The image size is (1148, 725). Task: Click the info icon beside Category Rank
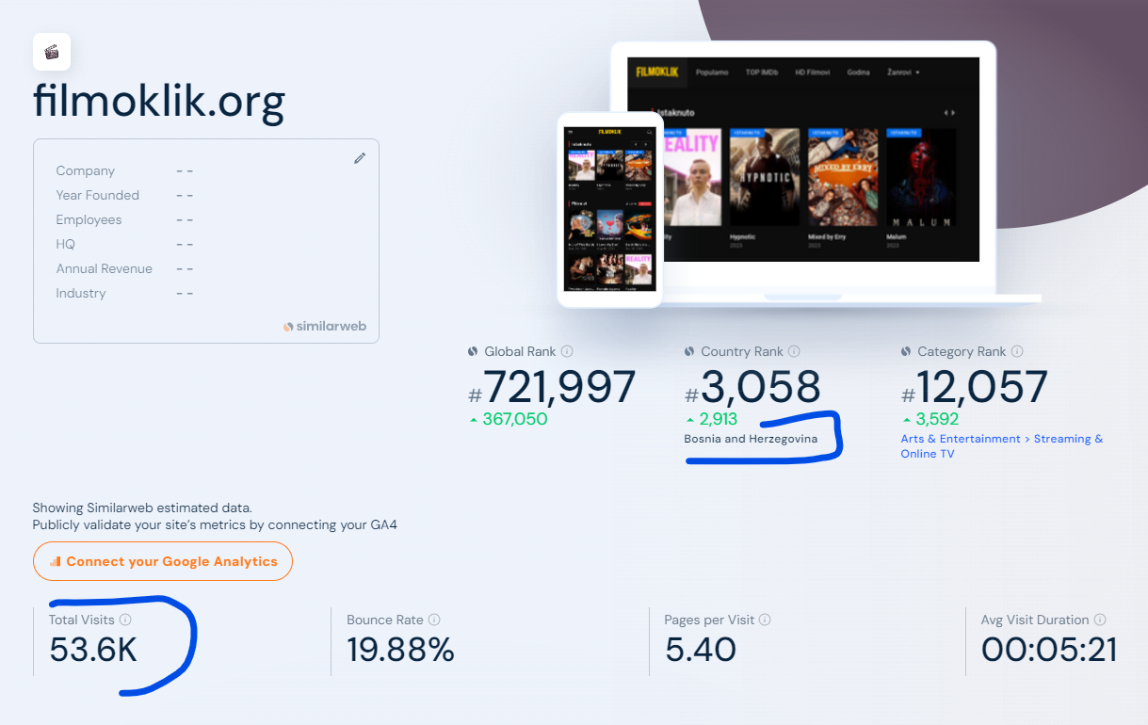click(1017, 351)
